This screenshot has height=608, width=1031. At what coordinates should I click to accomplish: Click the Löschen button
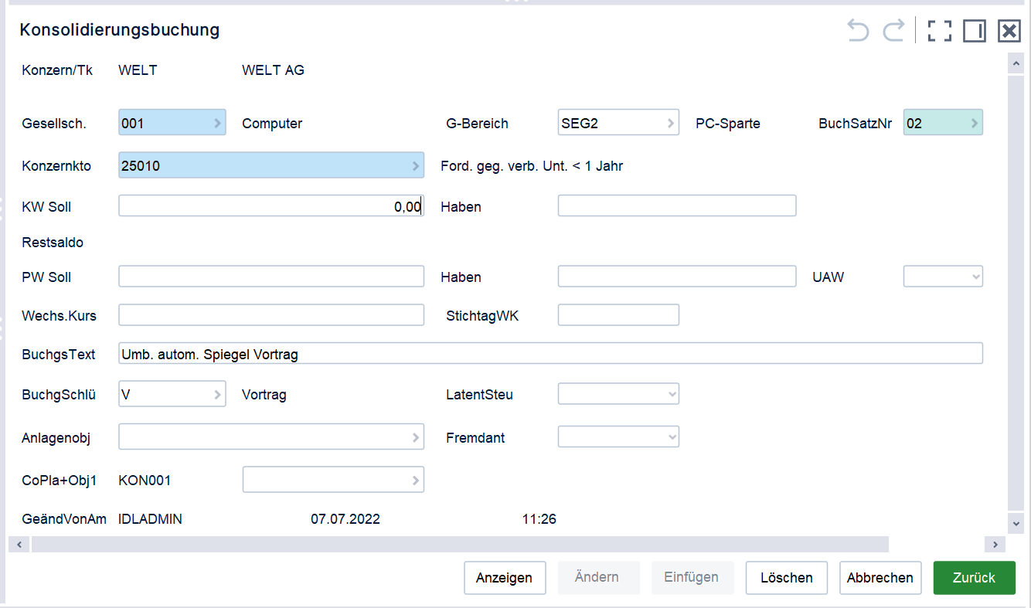[x=787, y=578]
